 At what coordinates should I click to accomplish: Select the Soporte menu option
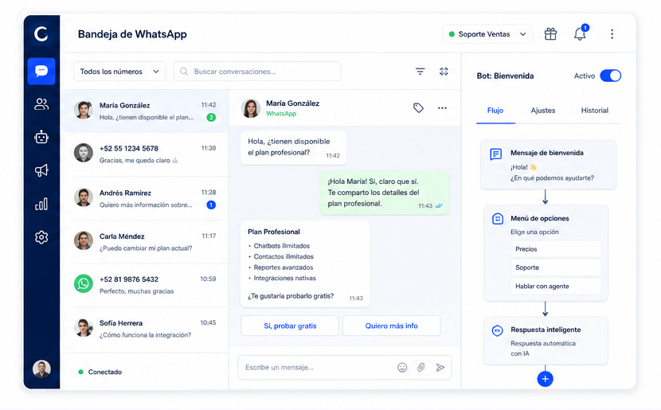(556, 267)
